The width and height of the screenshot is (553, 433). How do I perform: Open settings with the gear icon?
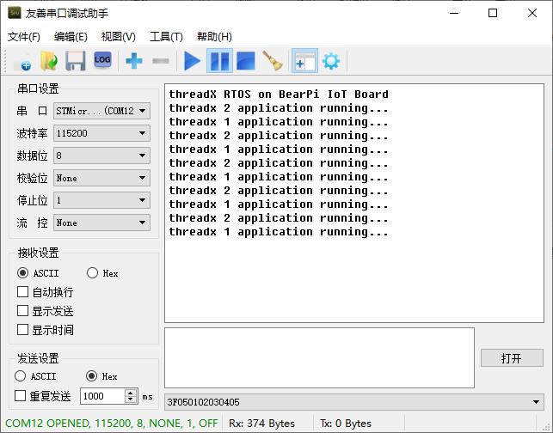tap(331, 61)
